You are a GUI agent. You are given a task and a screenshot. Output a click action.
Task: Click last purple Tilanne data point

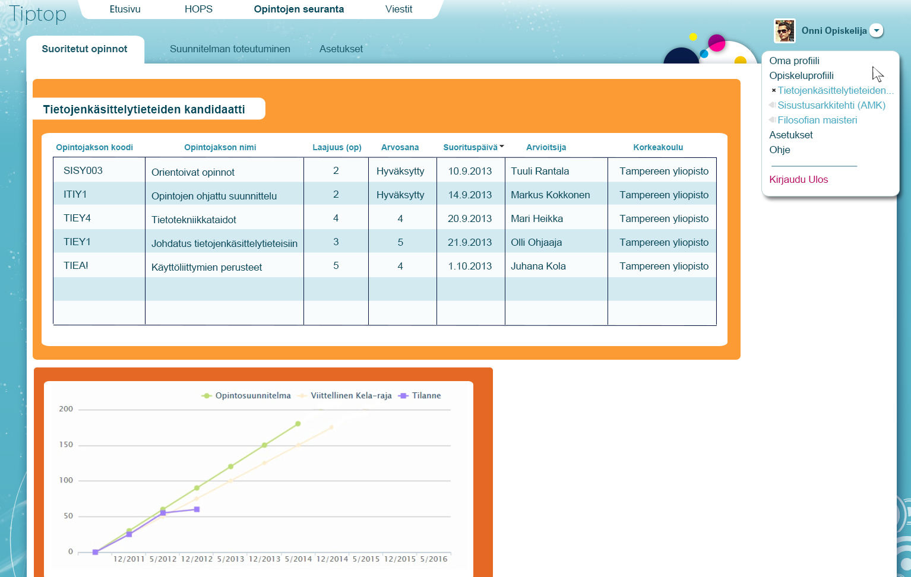pos(197,509)
